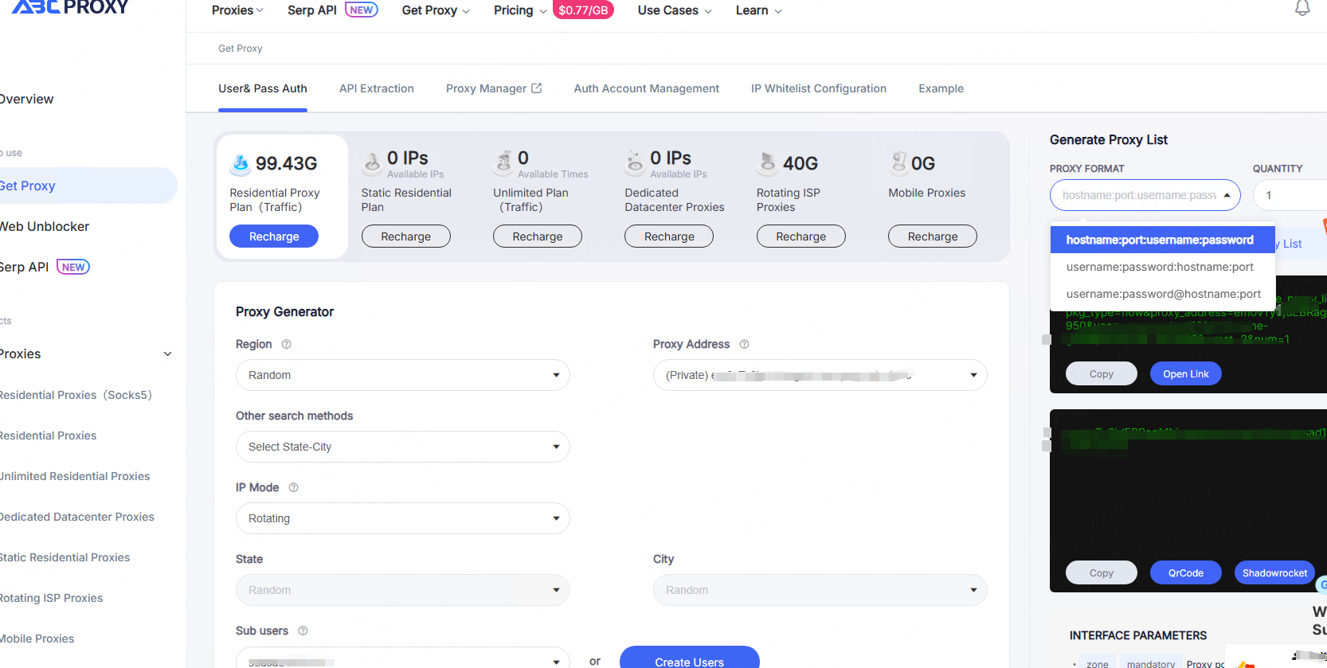Switch to the API Extraction tab
The height and width of the screenshot is (668, 1327).
pos(376,88)
